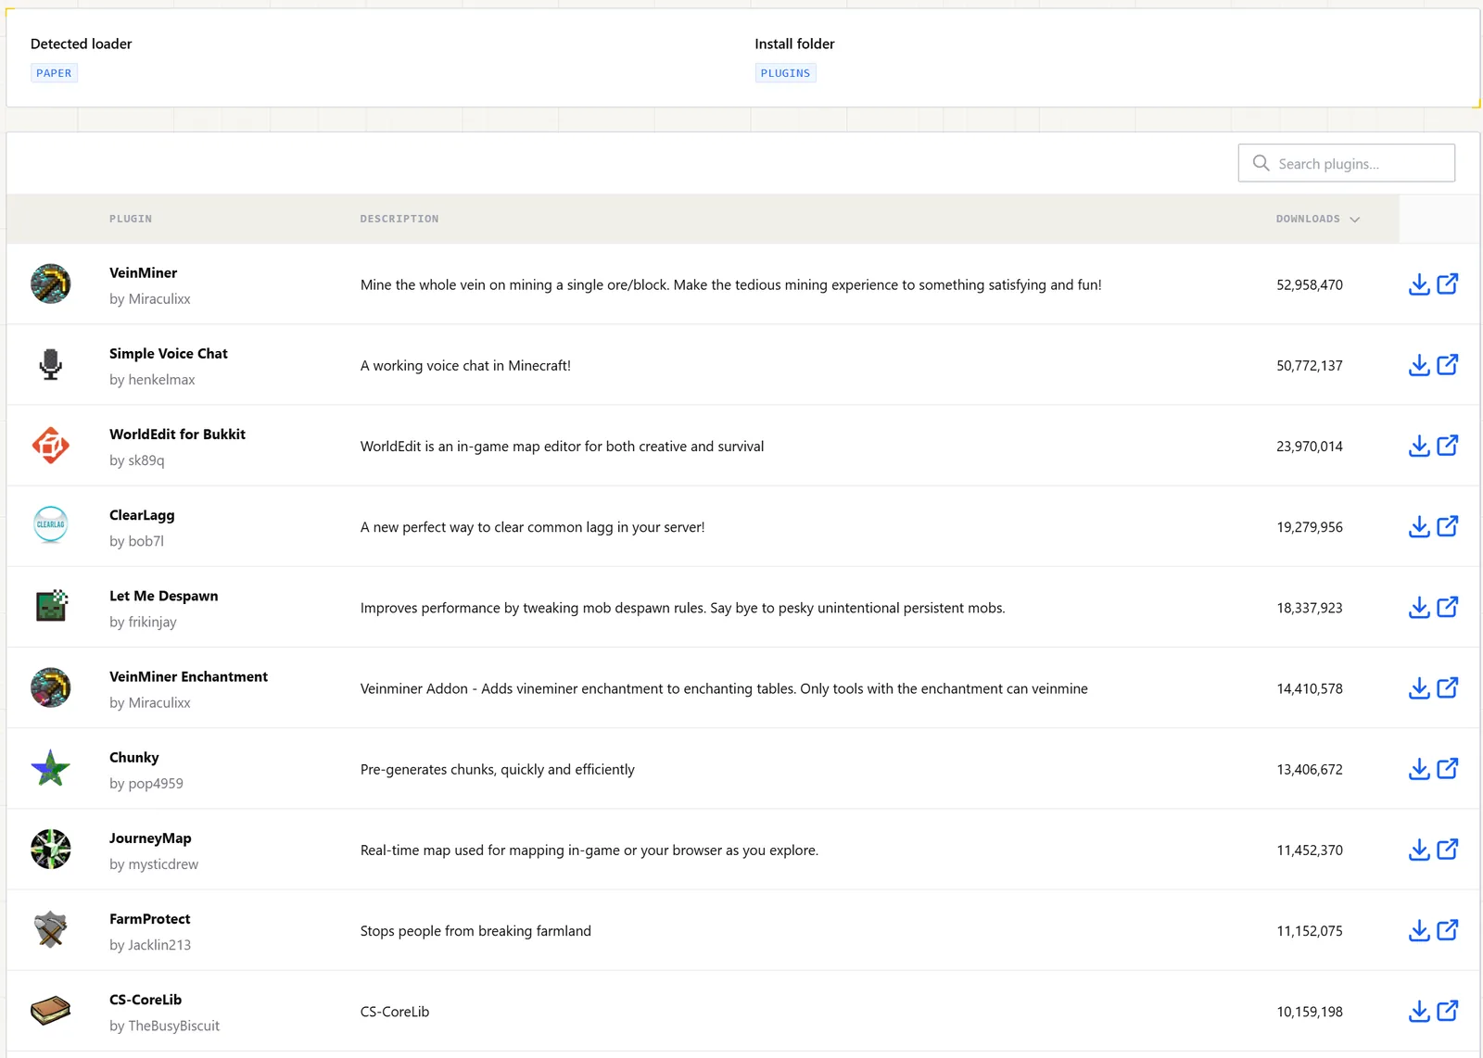Image resolution: width=1483 pixels, height=1058 pixels.
Task: Click author 'by mysticdrew'
Action: click(x=154, y=864)
